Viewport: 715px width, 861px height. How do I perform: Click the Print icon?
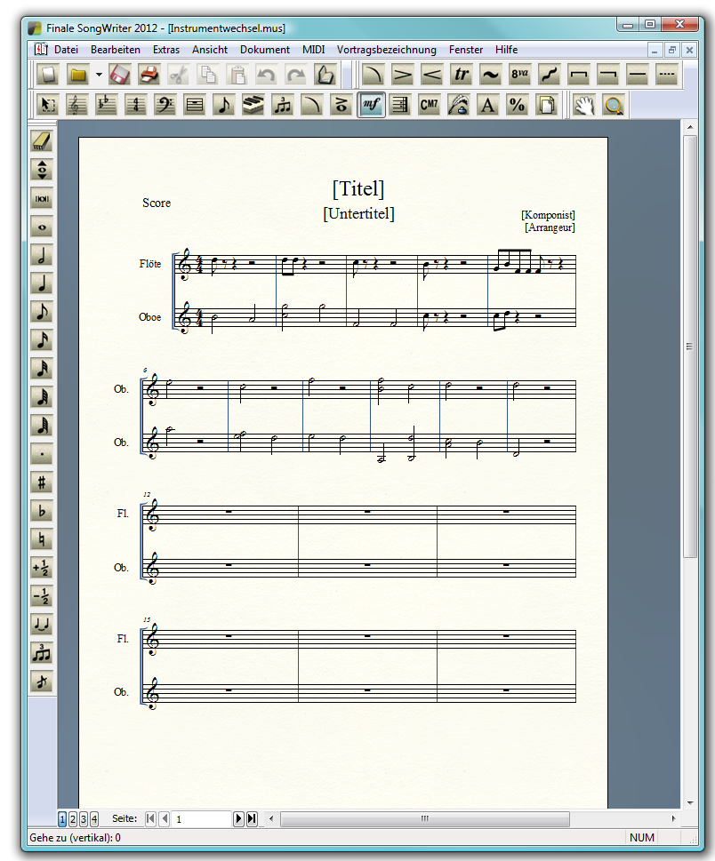tap(149, 74)
